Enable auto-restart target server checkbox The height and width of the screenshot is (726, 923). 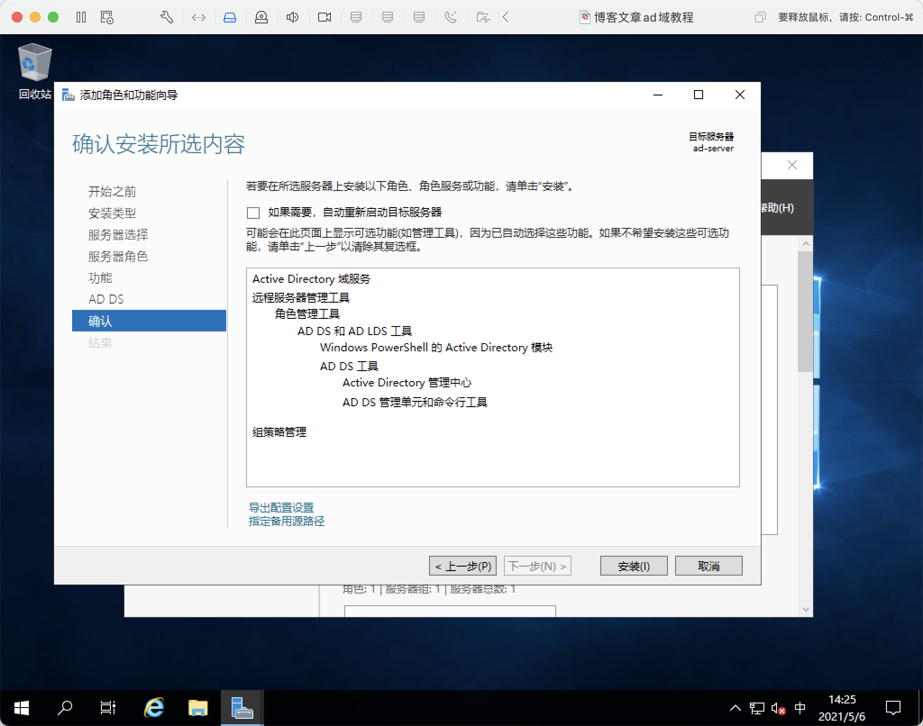pos(254,213)
